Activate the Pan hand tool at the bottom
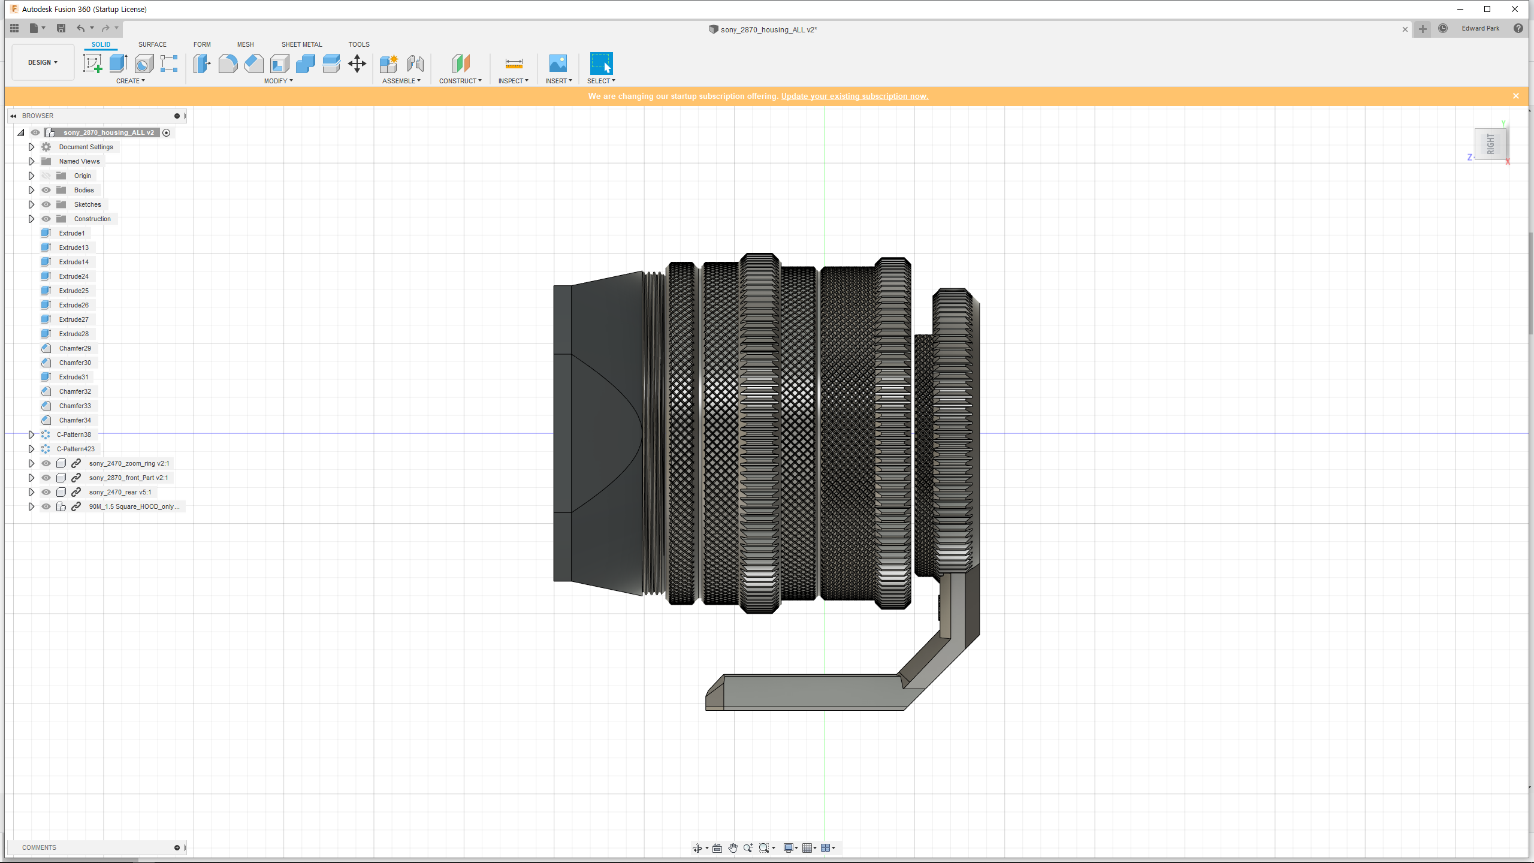1534x863 pixels. pyautogui.click(x=732, y=847)
